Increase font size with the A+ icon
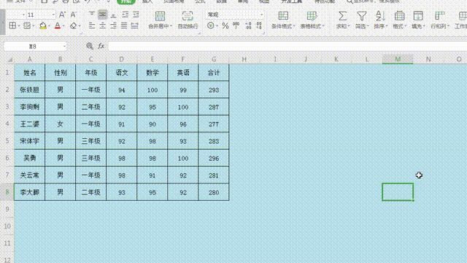467x263 pixels. (61, 15)
